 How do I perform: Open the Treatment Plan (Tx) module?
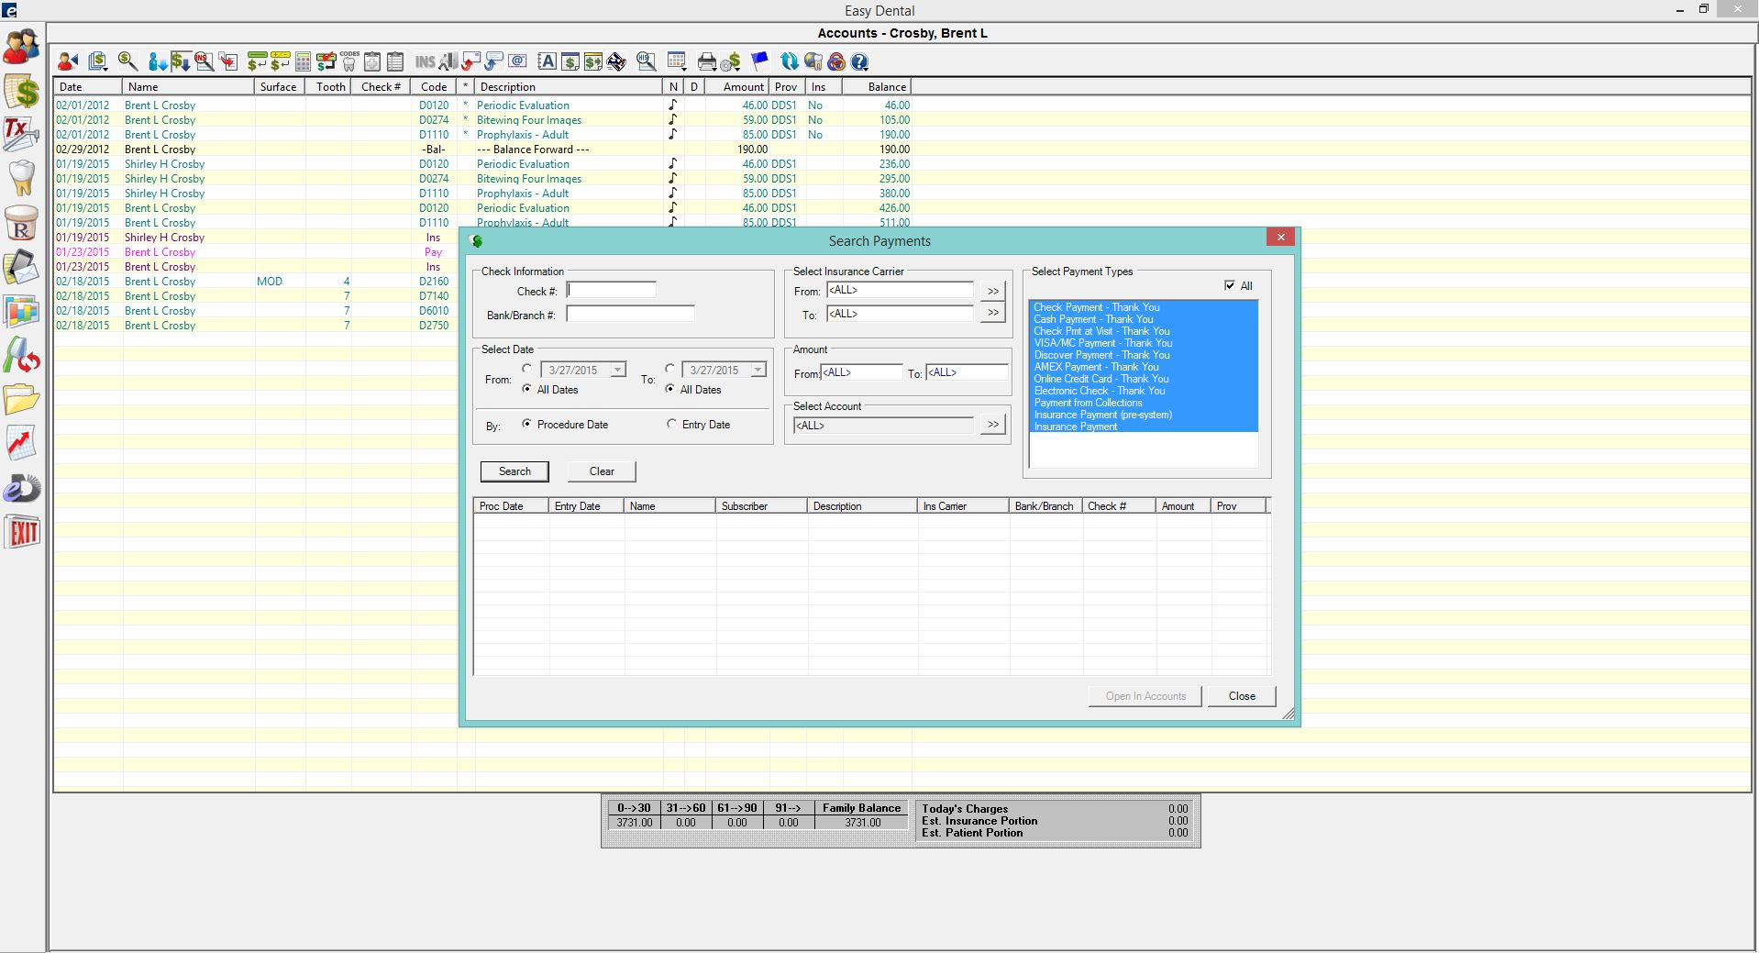click(x=21, y=134)
